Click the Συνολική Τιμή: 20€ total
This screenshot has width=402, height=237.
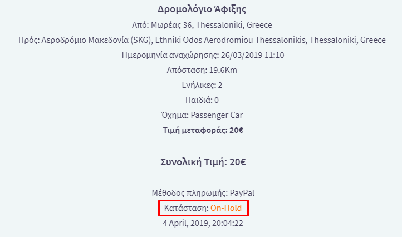point(203,162)
